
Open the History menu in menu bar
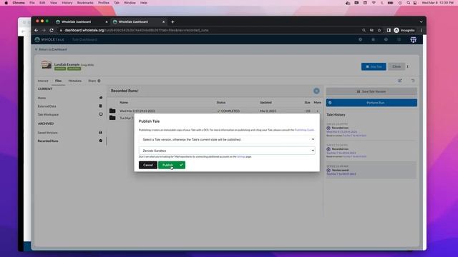[x=67, y=3]
